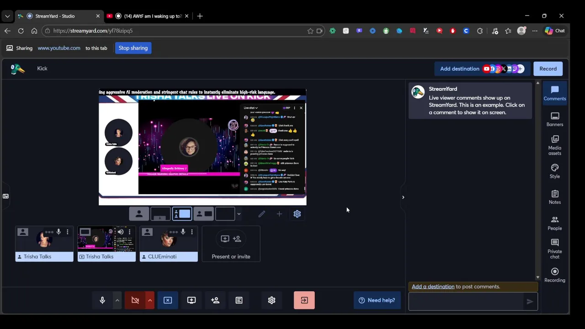Viewport: 585px width, 329px height.
Task: Toggle the microphone mute button
Action: point(102,300)
